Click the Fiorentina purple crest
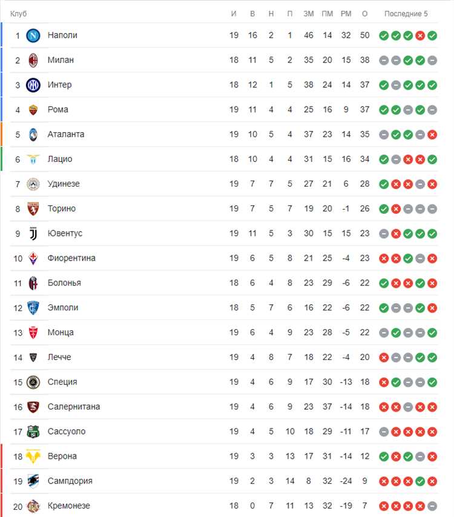The image size is (454, 517). pos(33,258)
